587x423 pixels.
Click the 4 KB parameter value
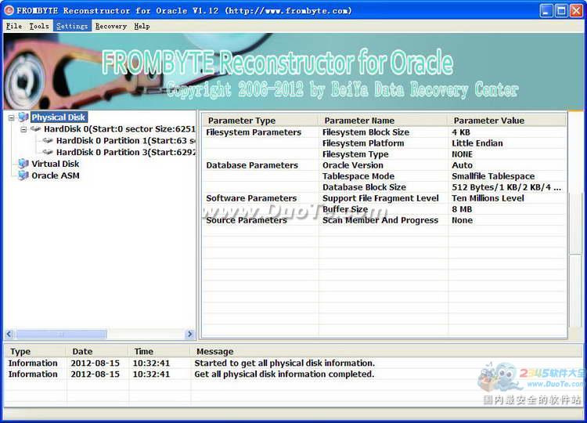pos(461,132)
